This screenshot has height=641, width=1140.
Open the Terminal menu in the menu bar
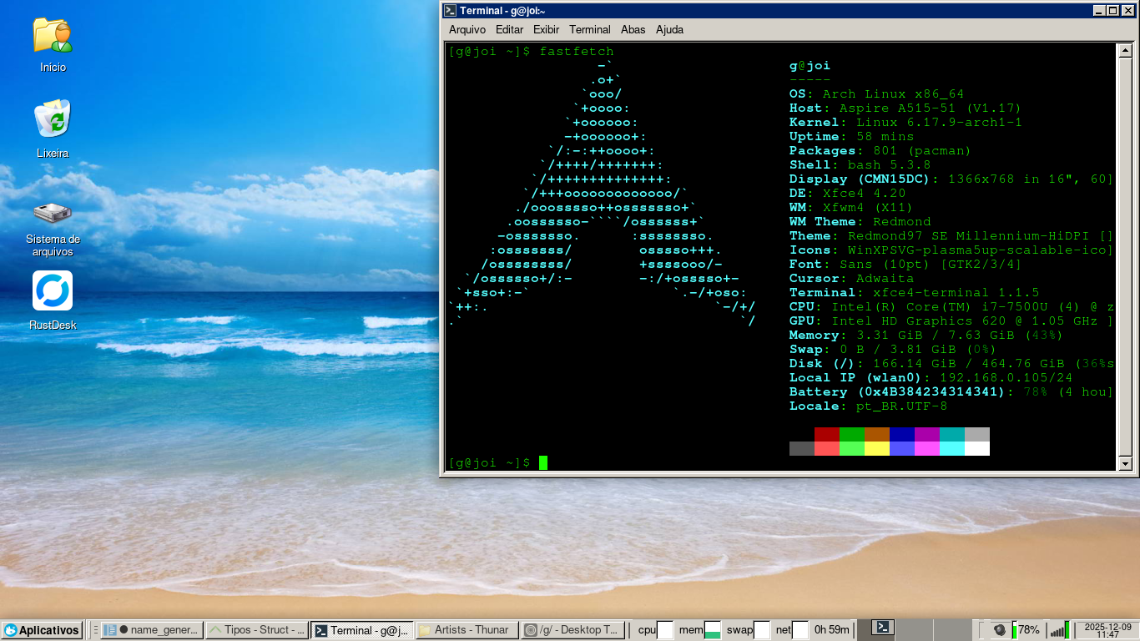pyautogui.click(x=590, y=29)
